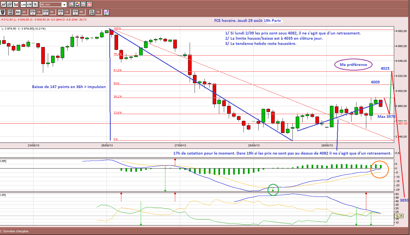The width and height of the screenshot is (410, 235).
Task: Toggle the SMA 2 moving average
Action: coord(75,12)
